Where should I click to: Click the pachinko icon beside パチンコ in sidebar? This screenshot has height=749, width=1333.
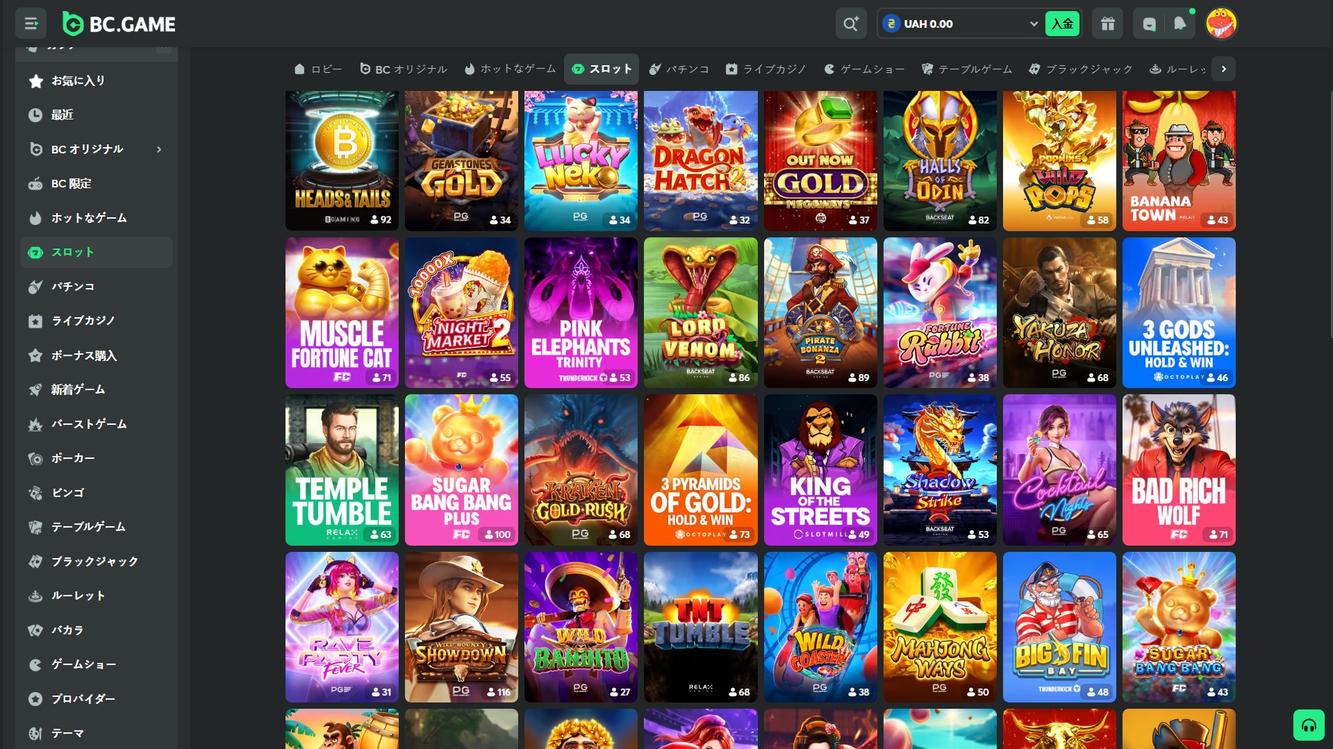pos(35,287)
